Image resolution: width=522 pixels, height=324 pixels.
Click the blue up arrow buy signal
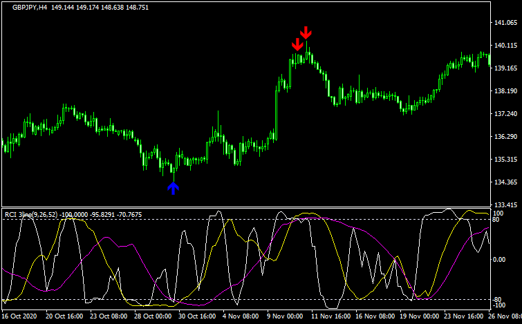(173, 187)
